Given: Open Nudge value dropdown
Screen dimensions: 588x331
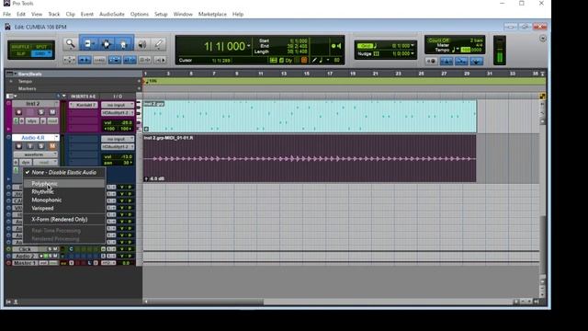Looking at the screenshot, I should 413,53.
